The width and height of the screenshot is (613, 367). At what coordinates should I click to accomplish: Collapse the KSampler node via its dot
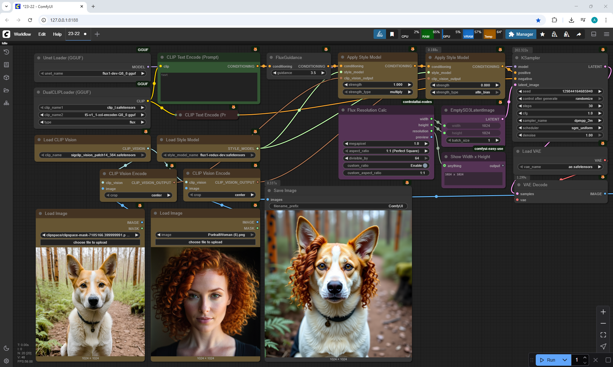pyautogui.click(x=517, y=58)
